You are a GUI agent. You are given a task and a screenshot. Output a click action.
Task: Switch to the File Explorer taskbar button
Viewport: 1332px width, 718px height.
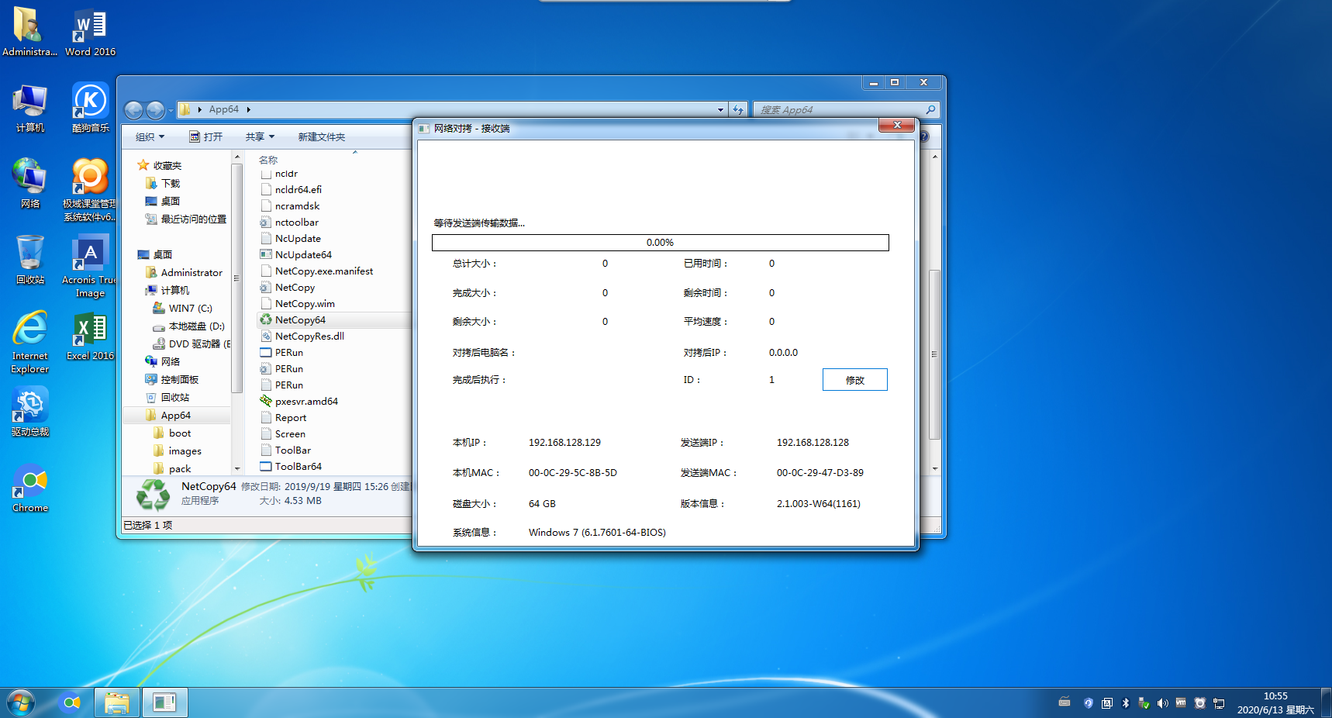click(117, 702)
